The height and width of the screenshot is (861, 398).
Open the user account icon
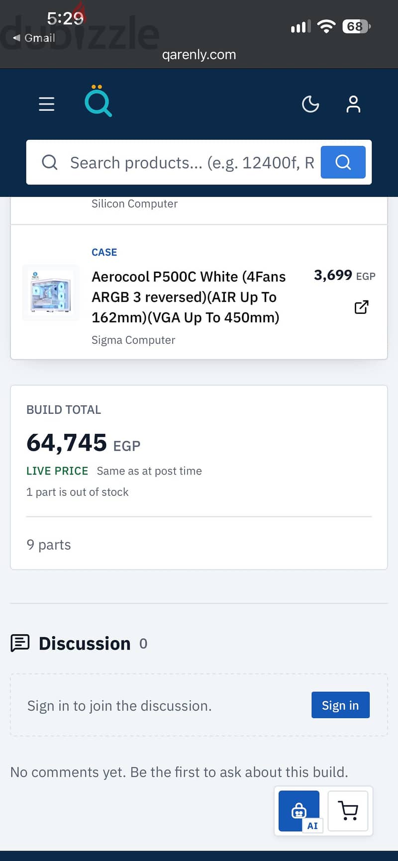point(353,104)
